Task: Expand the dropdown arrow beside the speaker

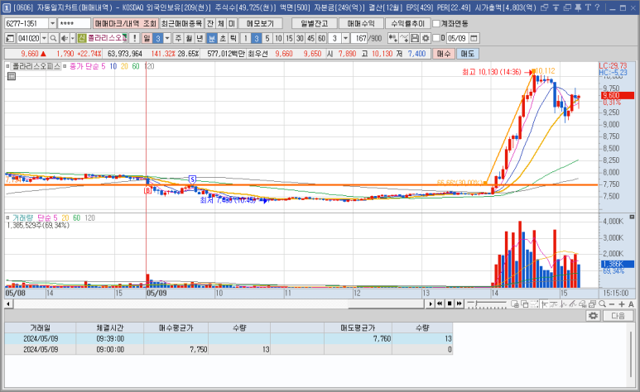Action: click(72, 38)
